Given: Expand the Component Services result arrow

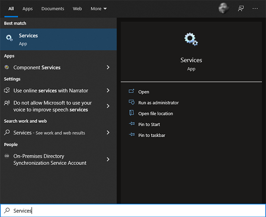Looking at the screenshot, I should (x=108, y=67).
